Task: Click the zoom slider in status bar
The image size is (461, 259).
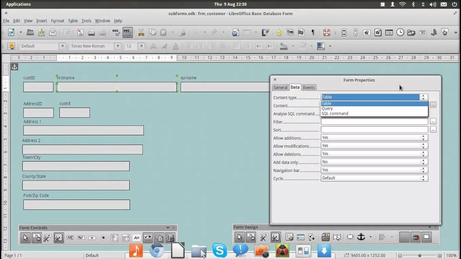Action: point(420,255)
